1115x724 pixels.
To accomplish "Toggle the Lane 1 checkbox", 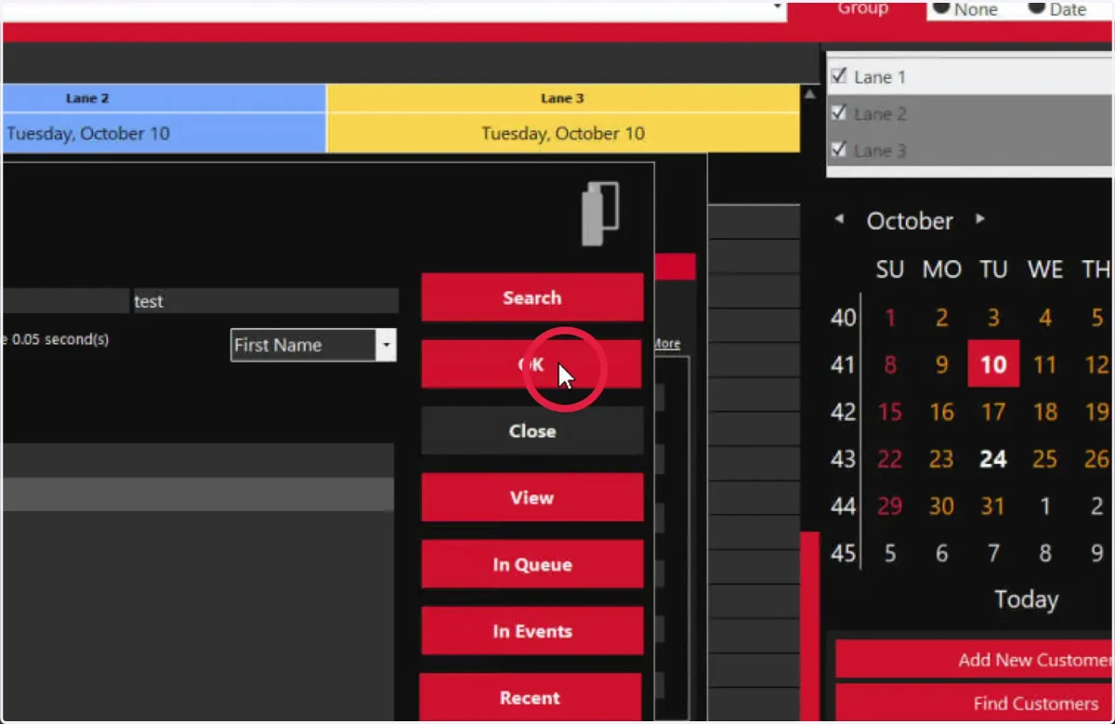I will [x=839, y=76].
